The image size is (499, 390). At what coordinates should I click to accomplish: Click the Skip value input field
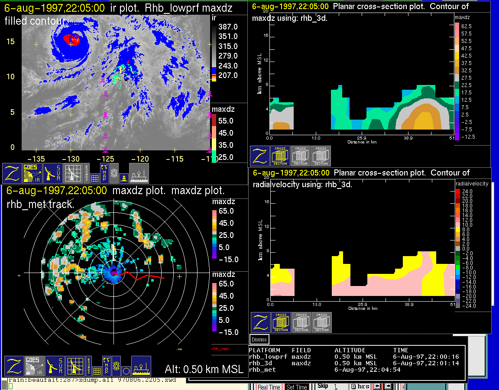click(339, 386)
